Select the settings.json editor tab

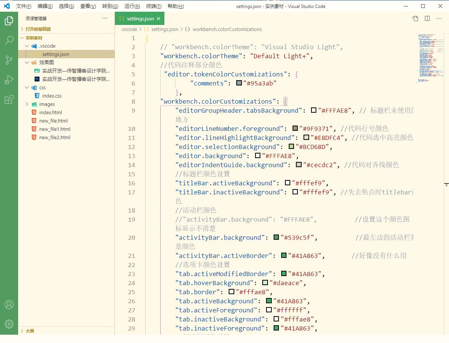(x=139, y=19)
